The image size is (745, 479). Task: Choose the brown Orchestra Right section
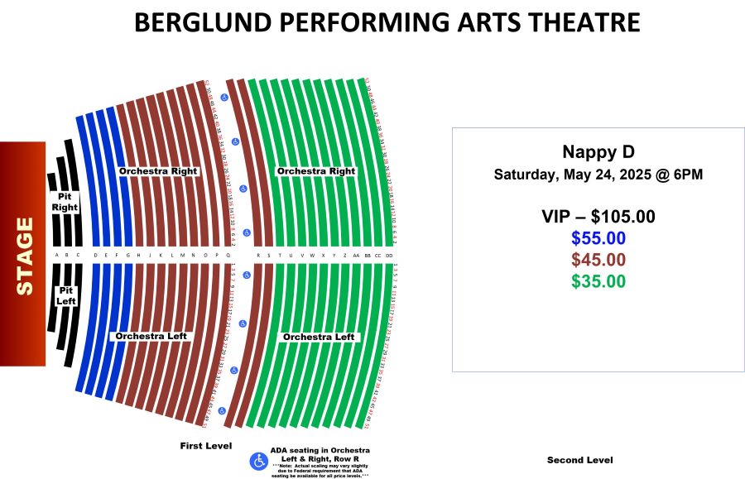[x=158, y=171]
